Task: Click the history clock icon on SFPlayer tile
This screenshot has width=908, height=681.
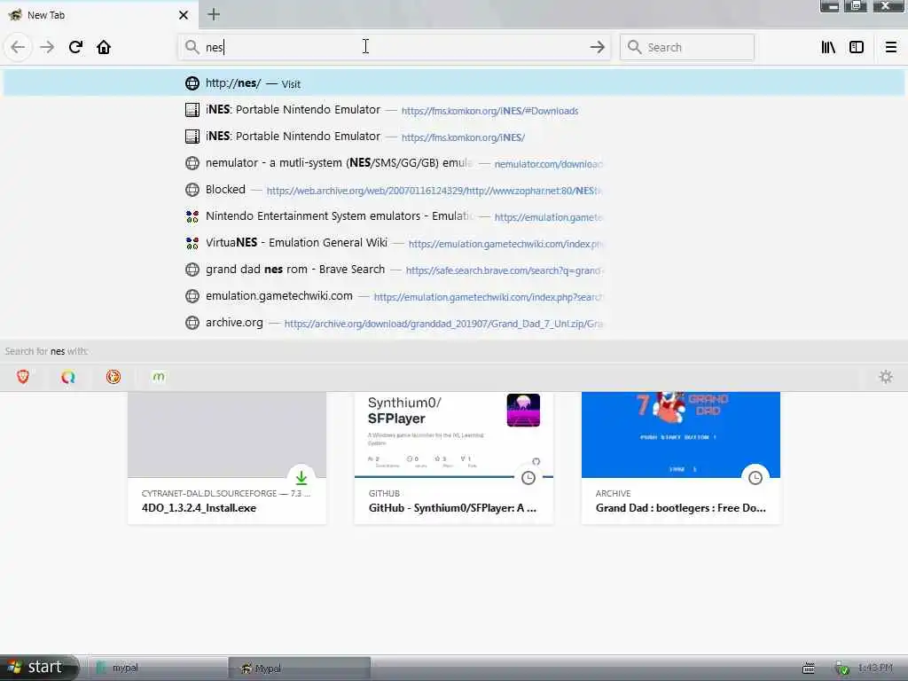Action: [528, 478]
